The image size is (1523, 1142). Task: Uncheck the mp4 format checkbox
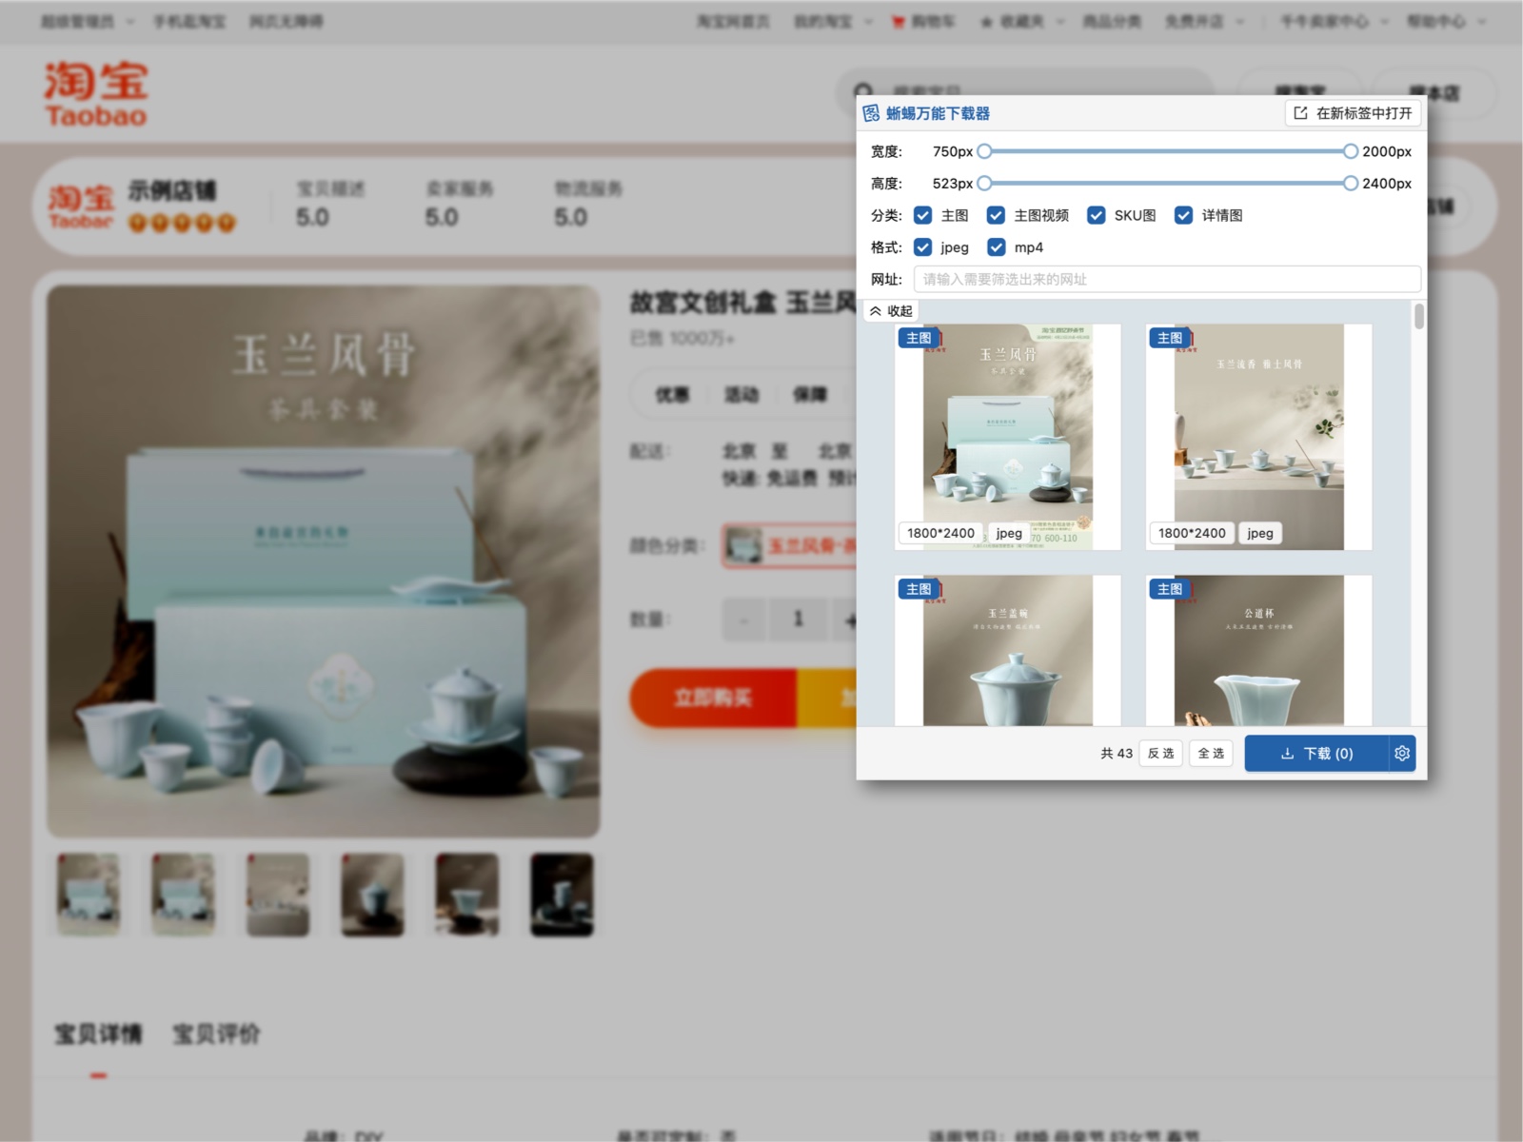[x=996, y=247]
